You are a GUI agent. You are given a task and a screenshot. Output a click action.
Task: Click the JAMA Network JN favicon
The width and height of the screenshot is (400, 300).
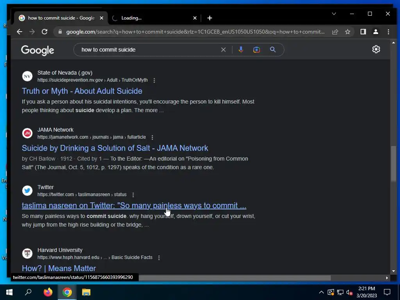tap(27, 133)
